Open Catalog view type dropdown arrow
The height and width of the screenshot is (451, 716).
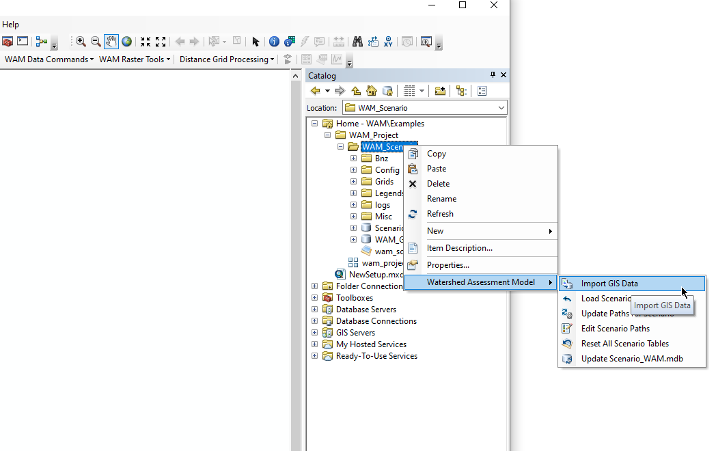tap(422, 91)
